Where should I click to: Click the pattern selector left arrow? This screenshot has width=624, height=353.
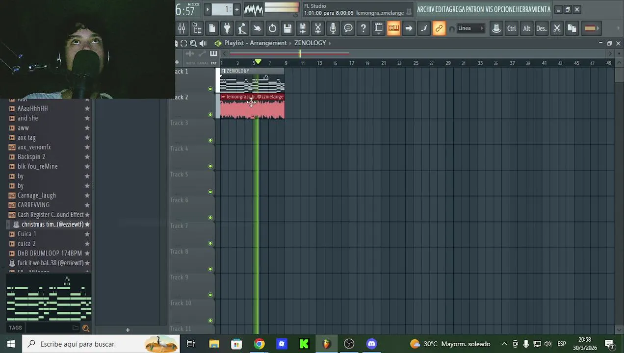pos(208,9)
